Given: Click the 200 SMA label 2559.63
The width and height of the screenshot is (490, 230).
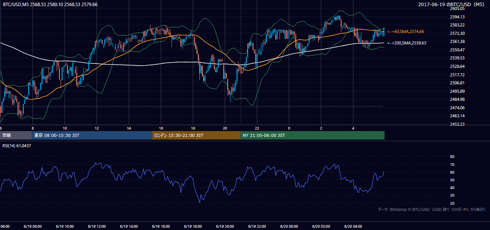Looking at the screenshot, I should click(407, 43).
